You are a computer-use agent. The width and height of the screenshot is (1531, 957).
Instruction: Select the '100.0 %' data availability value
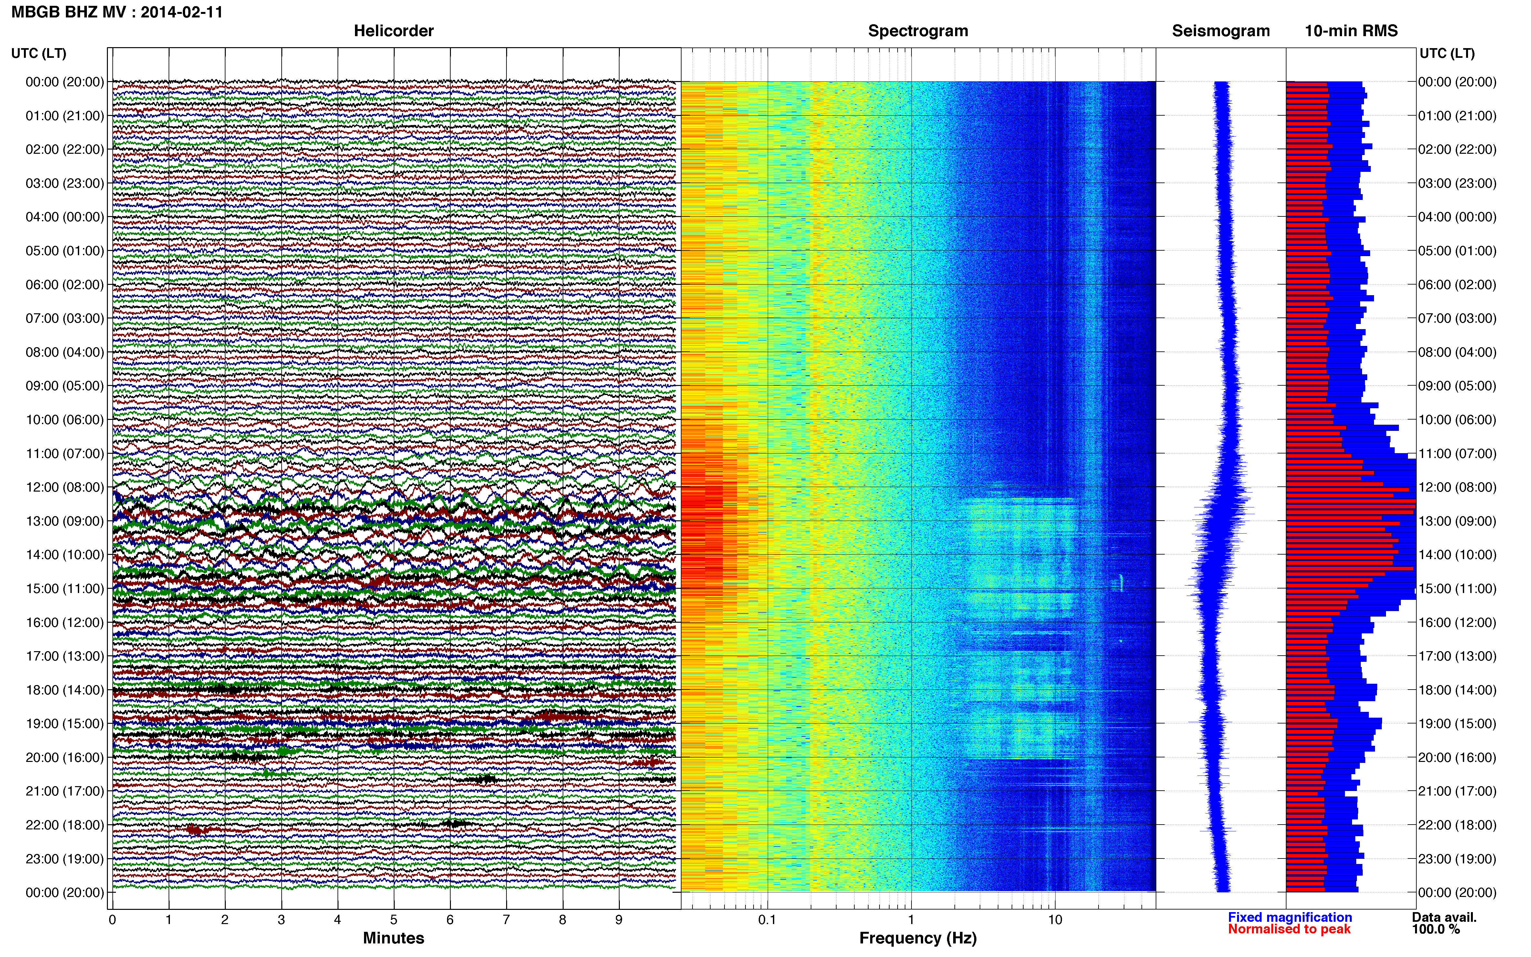pos(1436,929)
